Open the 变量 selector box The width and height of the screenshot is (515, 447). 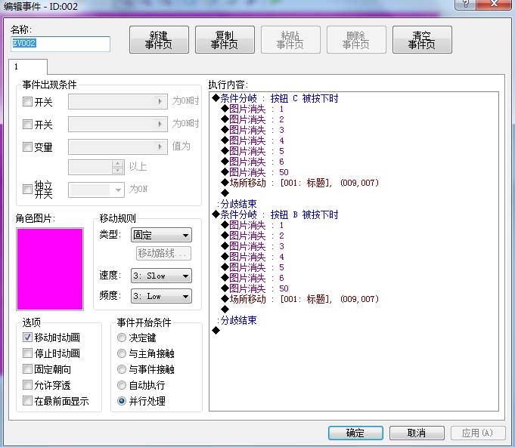118,146
